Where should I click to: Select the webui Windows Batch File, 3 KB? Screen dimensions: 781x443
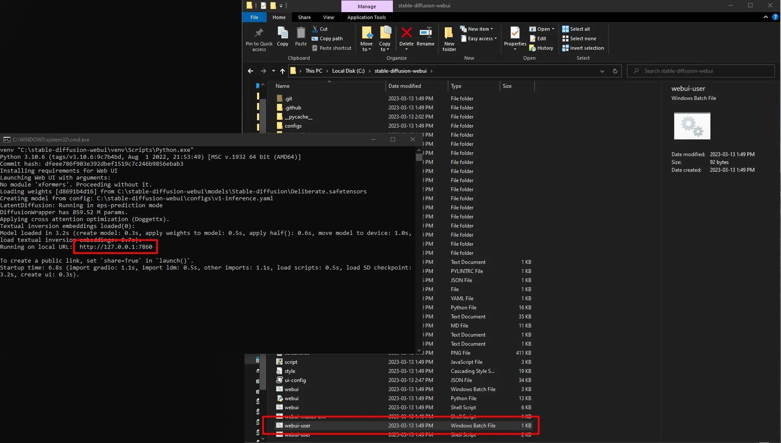pos(405,389)
